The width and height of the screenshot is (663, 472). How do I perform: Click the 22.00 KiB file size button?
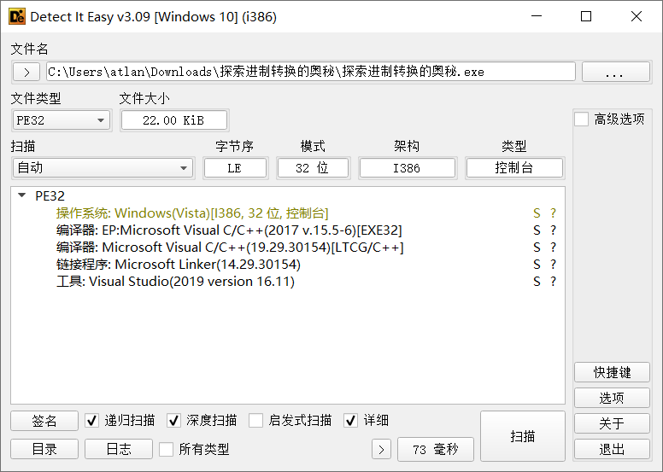pyautogui.click(x=173, y=120)
